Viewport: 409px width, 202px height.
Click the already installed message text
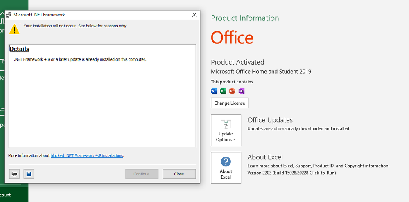click(x=80, y=60)
